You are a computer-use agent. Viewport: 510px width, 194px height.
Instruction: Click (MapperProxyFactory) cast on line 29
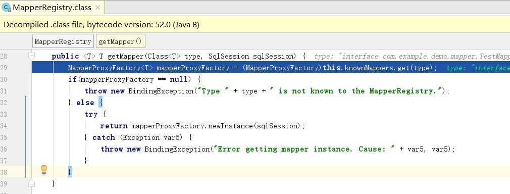pos(282,68)
